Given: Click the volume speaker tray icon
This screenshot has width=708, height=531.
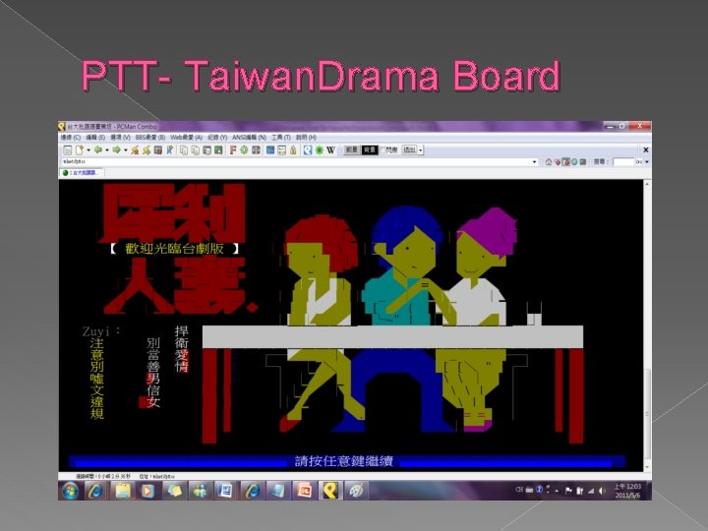Looking at the screenshot, I should click(x=602, y=491).
